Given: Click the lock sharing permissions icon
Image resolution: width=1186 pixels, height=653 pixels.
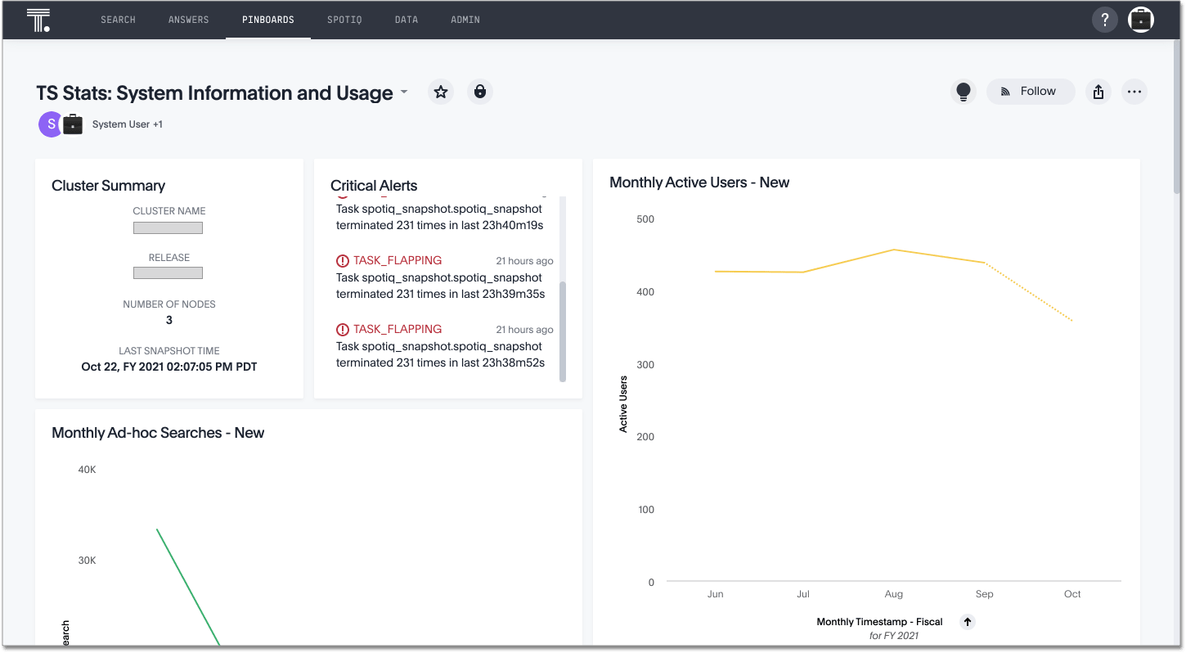Looking at the screenshot, I should (x=480, y=92).
